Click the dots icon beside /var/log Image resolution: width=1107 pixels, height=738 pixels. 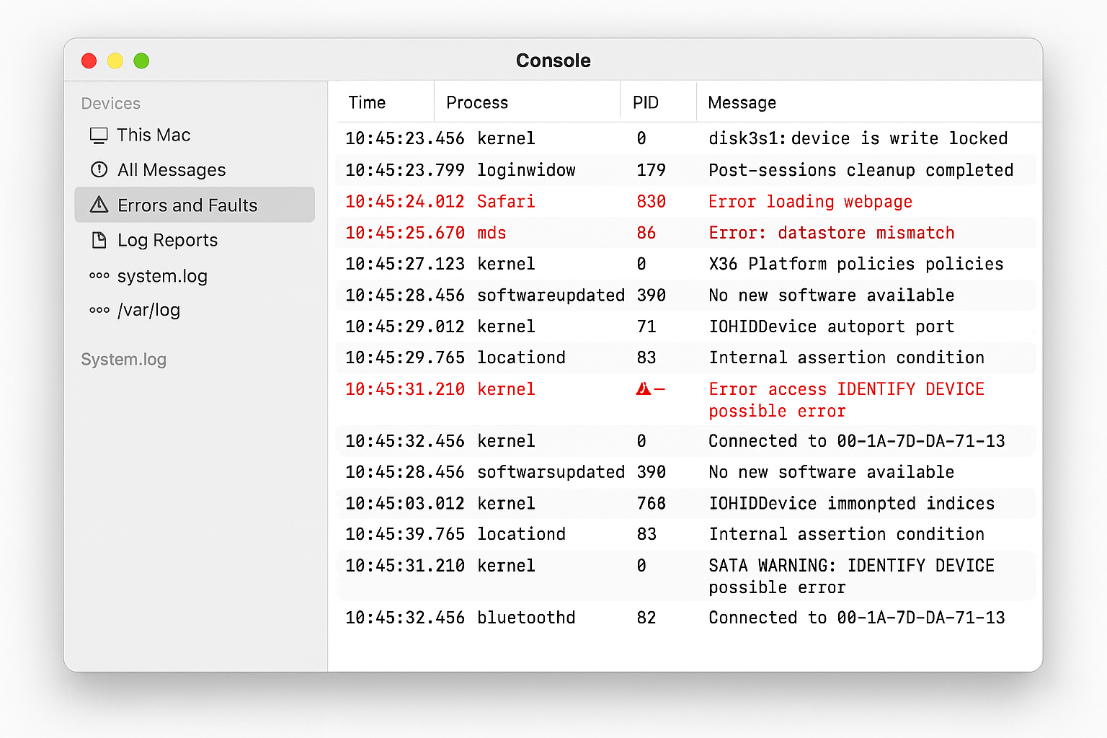point(99,310)
